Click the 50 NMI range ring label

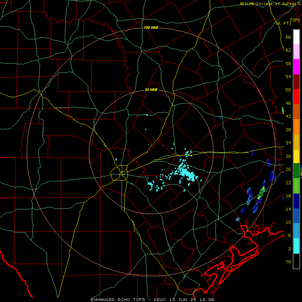tap(151, 90)
